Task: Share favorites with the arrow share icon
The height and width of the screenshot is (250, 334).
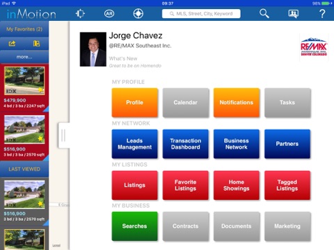Action: [12, 44]
